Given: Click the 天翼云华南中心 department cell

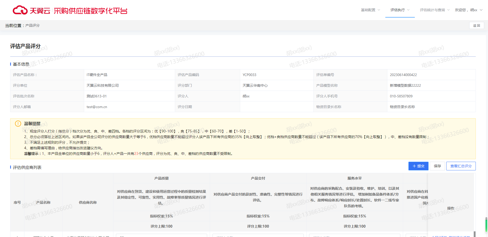Looking at the screenshot, I should coord(277,85).
